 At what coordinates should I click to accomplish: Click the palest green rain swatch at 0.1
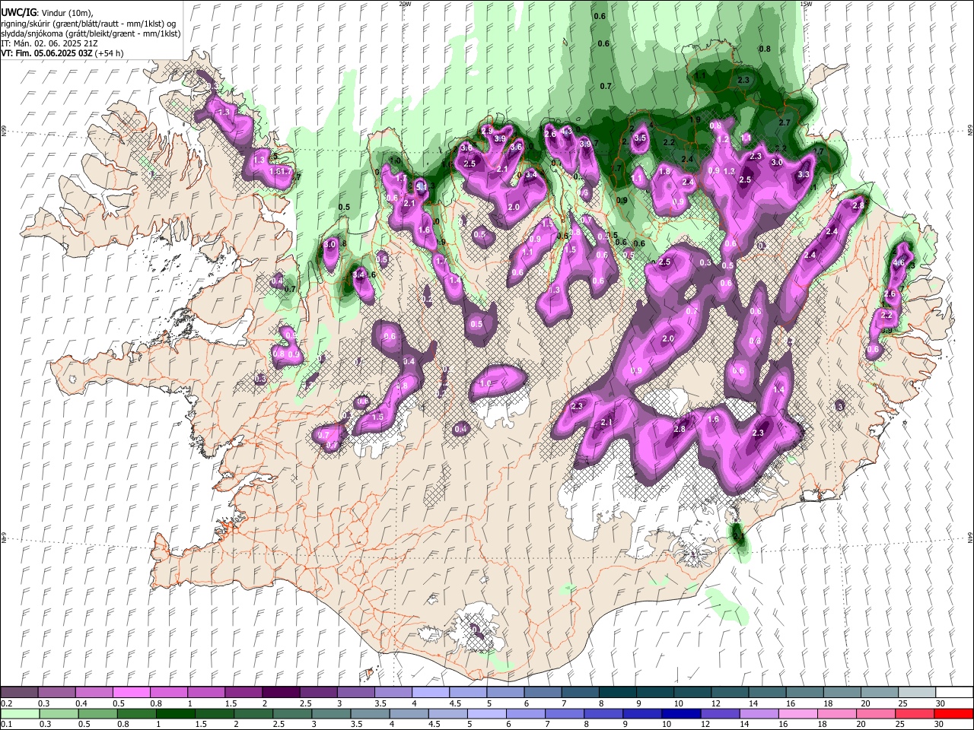click(19, 713)
